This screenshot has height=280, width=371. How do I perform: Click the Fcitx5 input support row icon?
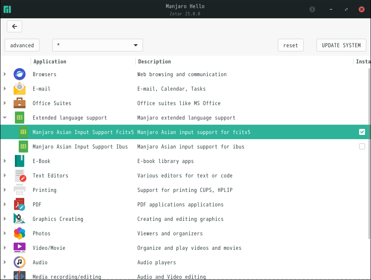(23, 132)
